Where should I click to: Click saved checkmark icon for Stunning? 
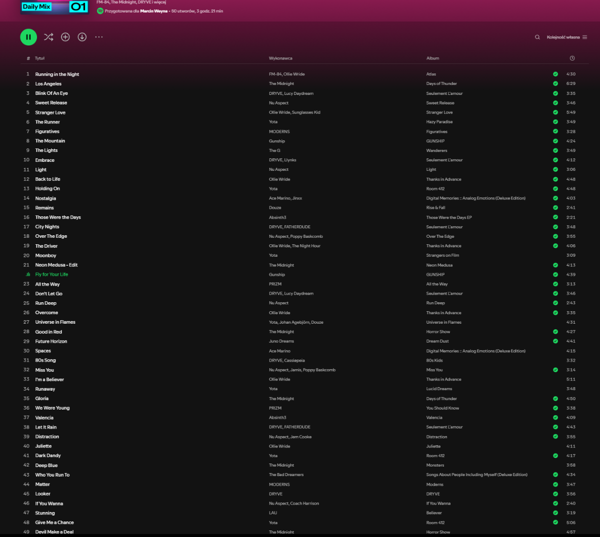pyautogui.click(x=555, y=513)
